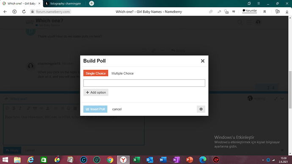The width and height of the screenshot is (292, 164).
Task: Select Single Choice poll type
Action: [x=96, y=73]
